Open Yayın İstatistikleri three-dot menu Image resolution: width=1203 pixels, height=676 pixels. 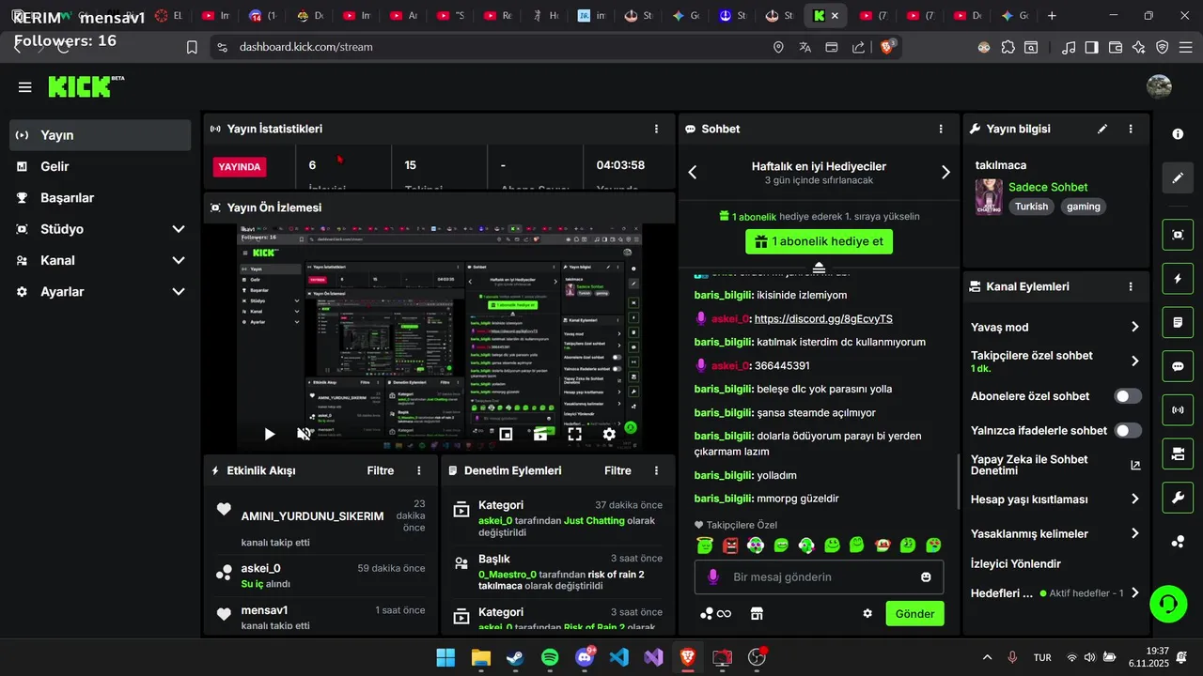(656, 129)
